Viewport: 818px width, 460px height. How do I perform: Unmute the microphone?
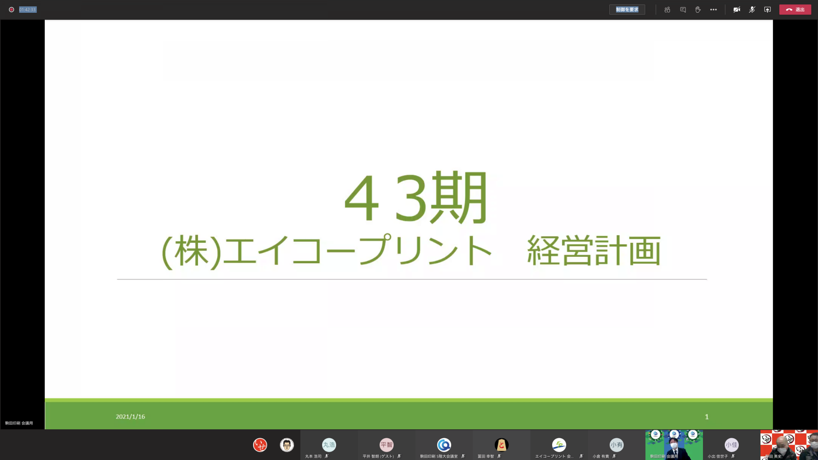[752, 9]
